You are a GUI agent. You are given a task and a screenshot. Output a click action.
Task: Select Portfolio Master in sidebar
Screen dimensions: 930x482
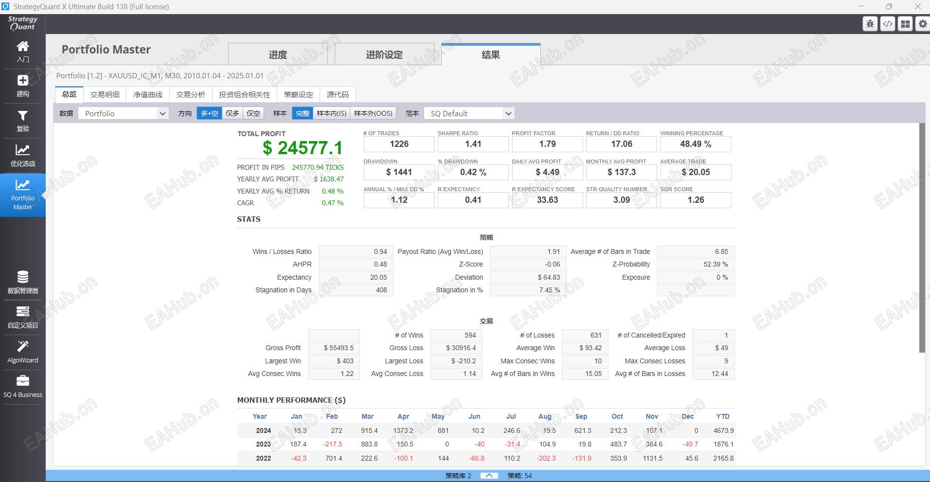(x=23, y=195)
